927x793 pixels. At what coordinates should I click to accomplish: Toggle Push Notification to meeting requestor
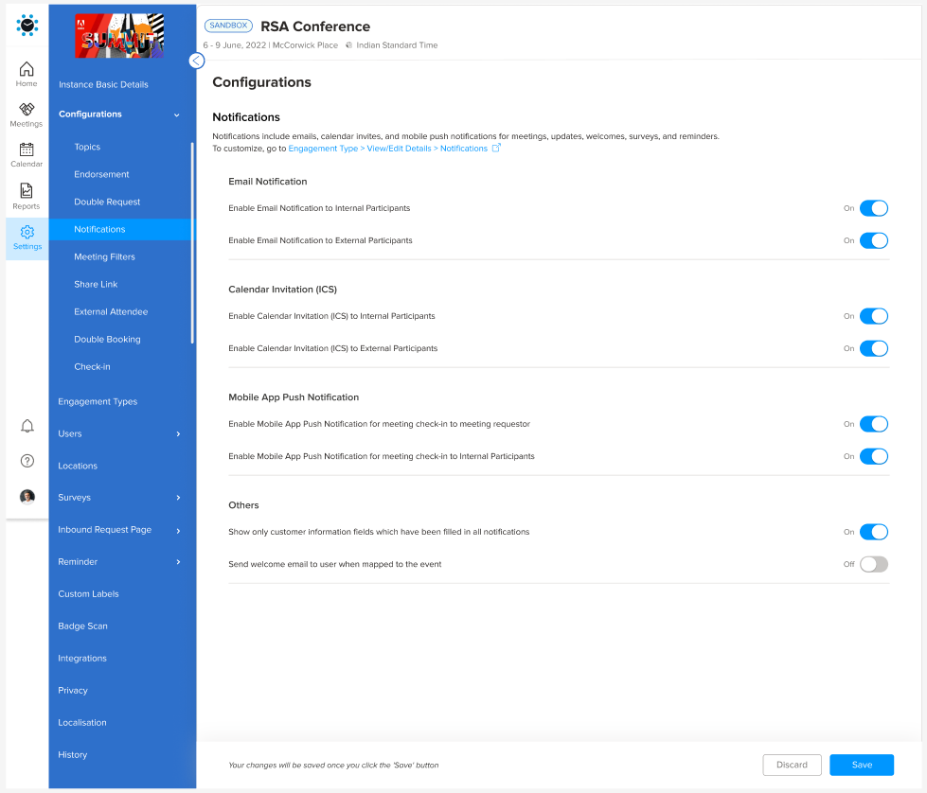pyautogui.click(x=874, y=424)
